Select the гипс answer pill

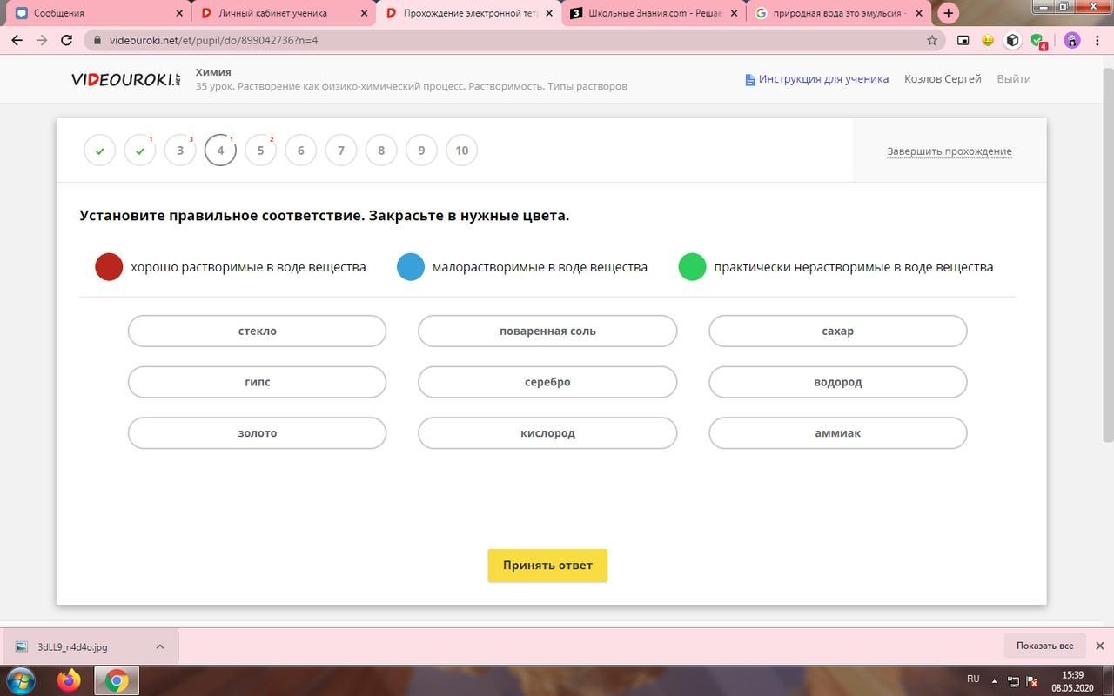(x=257, y=382)
